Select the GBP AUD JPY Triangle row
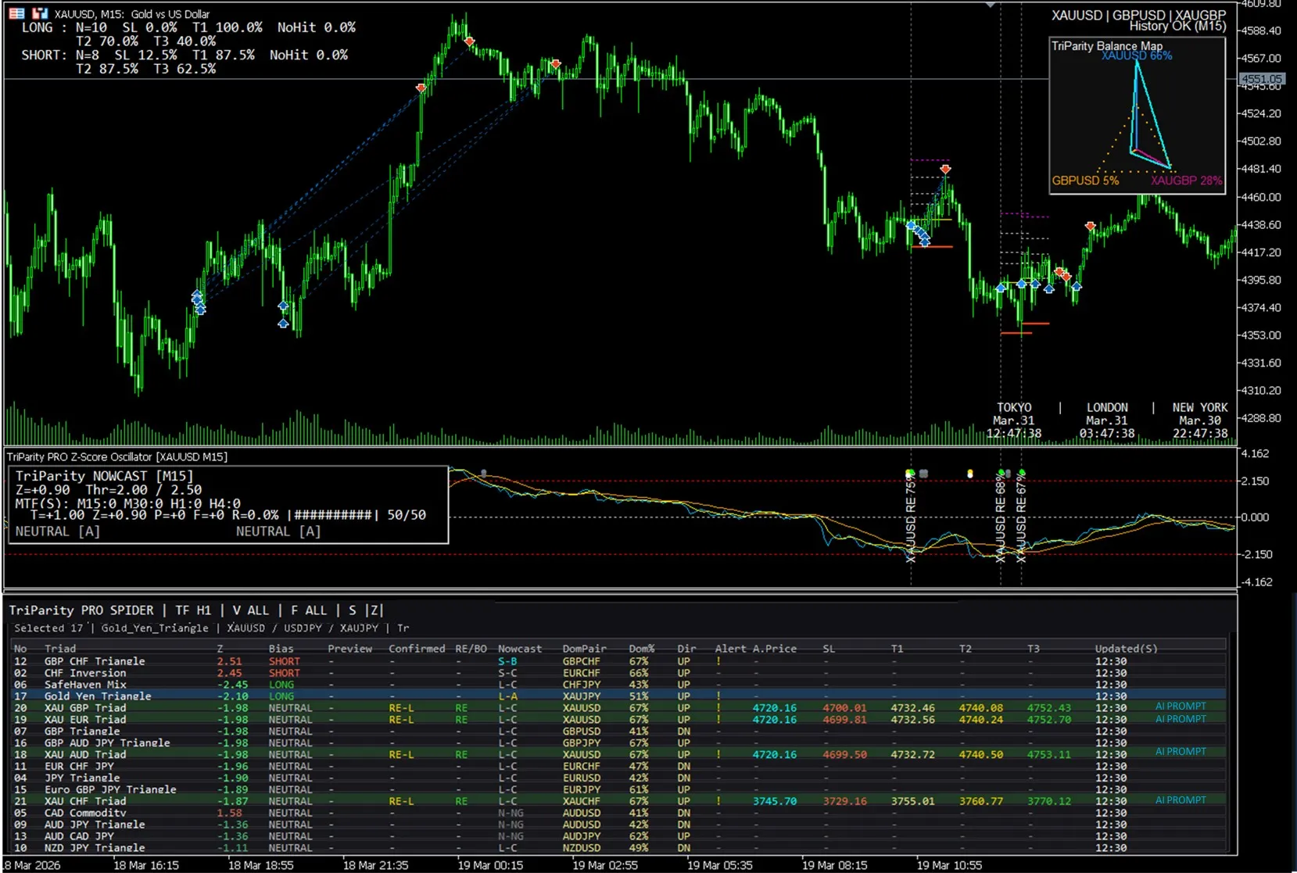The width and height of the screenshot is (1297, 873). pyautogui.click(x=618, y=743)
